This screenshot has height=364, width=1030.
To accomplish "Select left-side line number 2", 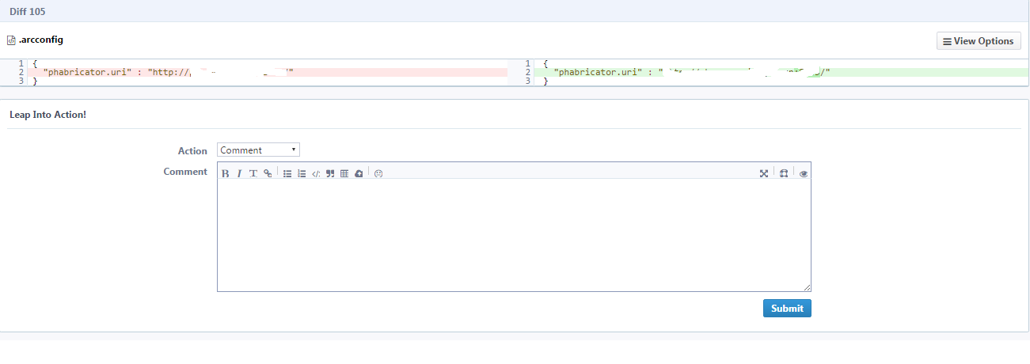I will pyautogui.click(x=21, y=72).
